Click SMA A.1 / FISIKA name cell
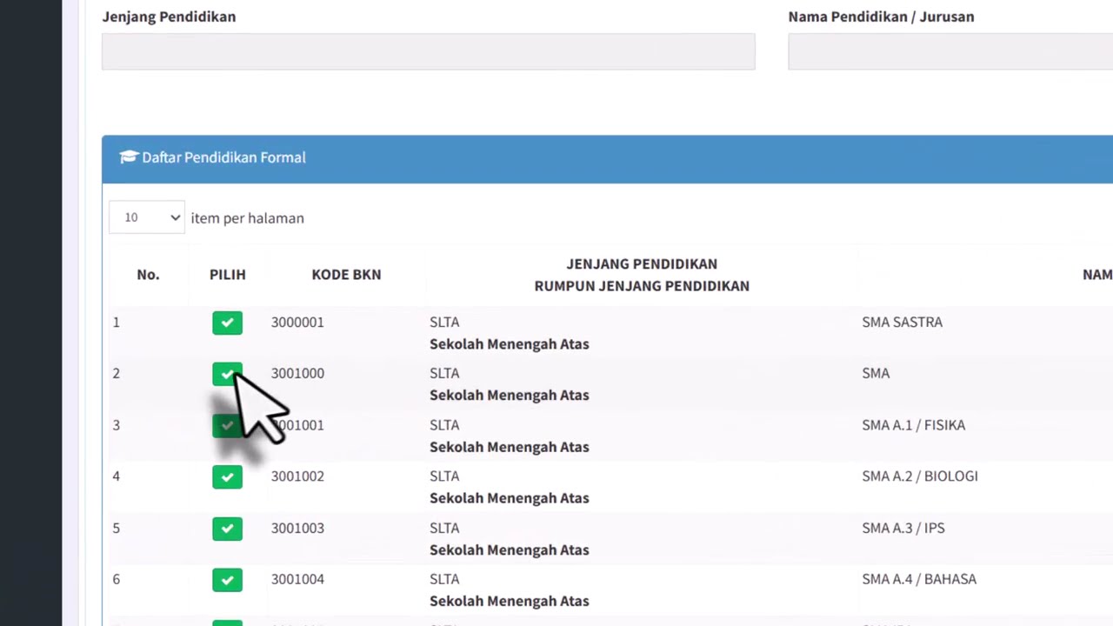 913,425
